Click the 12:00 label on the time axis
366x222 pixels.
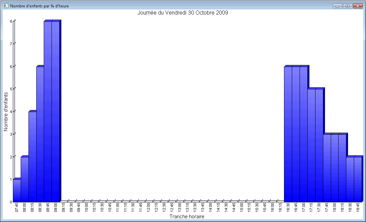[148, 207]
